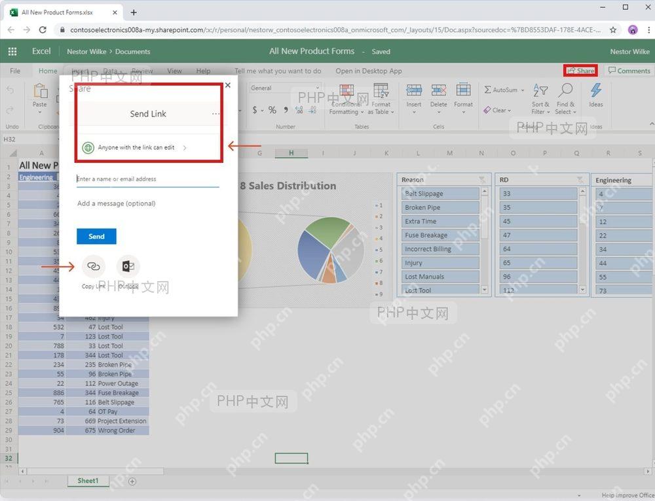
Task: Open the Office app launcher grid
Action: [12, 51]
